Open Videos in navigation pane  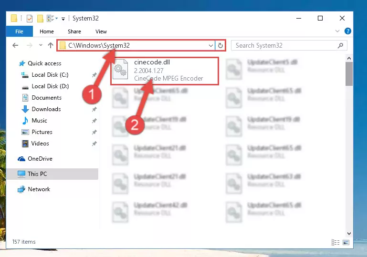pyautogui.click(x=40, y=144)
